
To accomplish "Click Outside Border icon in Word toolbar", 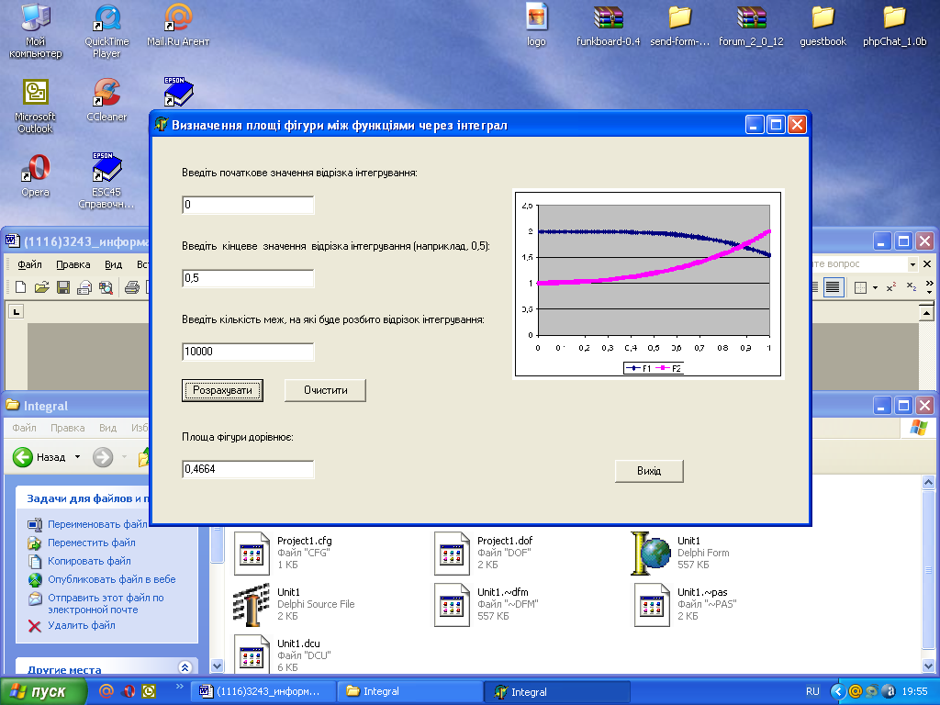I will [860, 287].
